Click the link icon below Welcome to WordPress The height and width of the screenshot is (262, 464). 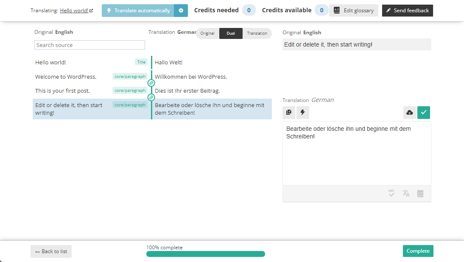tap(151, 83)
